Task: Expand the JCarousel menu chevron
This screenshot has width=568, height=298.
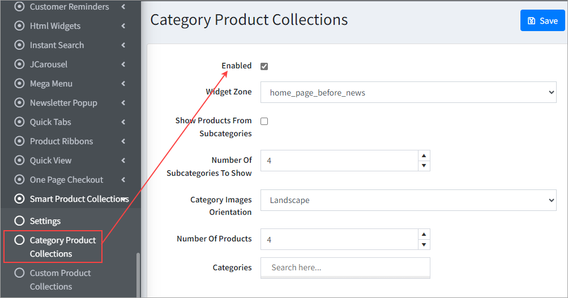Action: 123,64
